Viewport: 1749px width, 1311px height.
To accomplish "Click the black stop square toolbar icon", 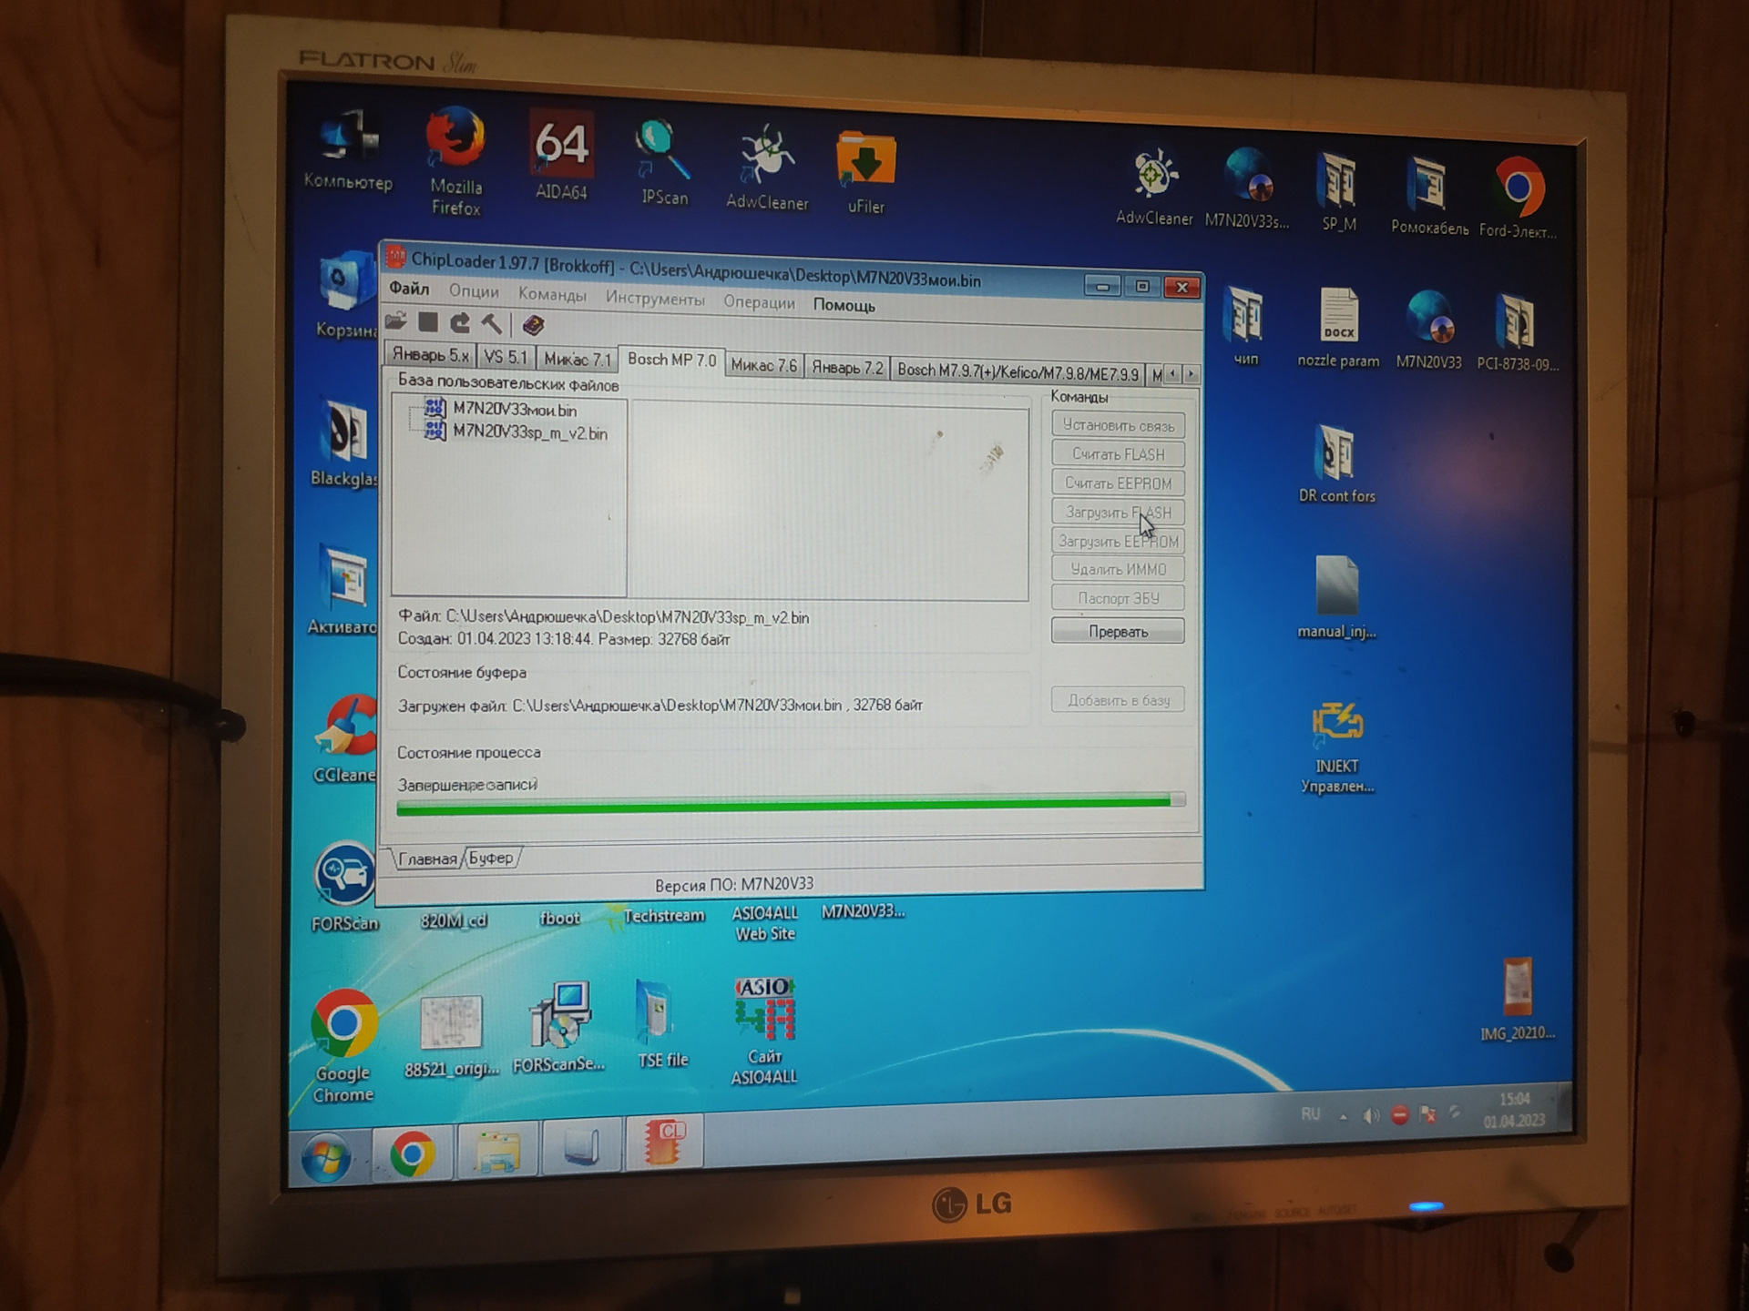I will [428, 322].
